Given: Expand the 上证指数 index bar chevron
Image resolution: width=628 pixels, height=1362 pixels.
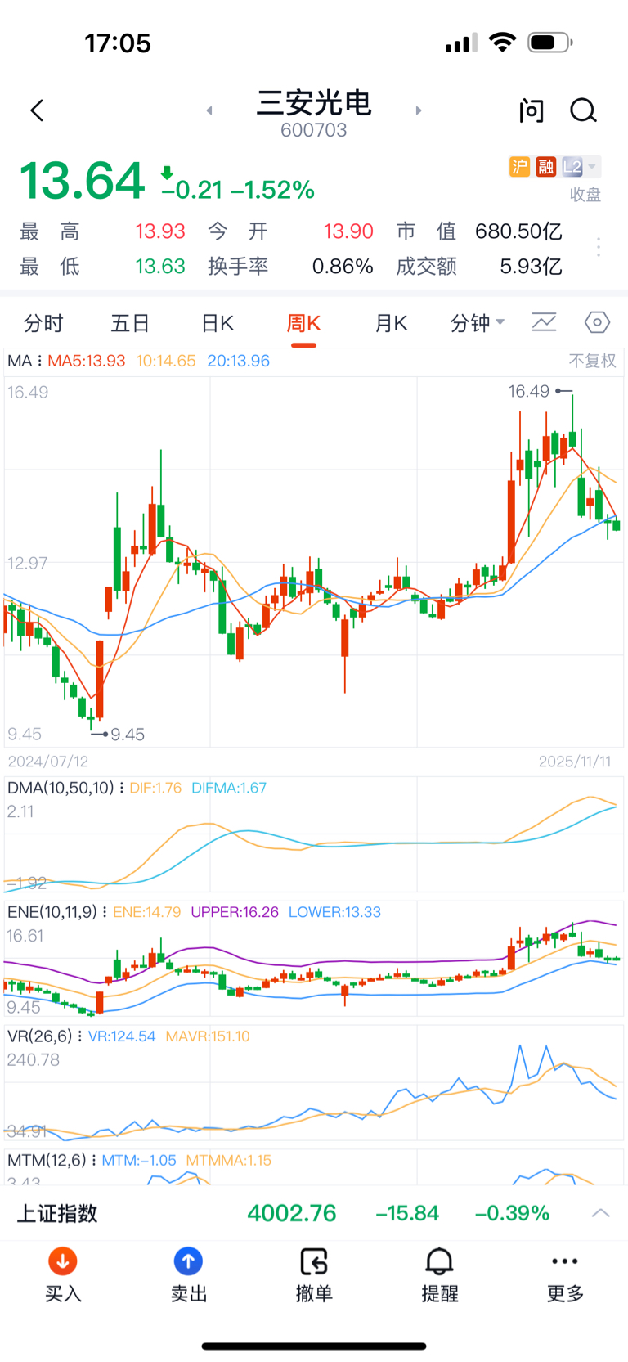Looking at the screenshot, I should coord(601,1213).
